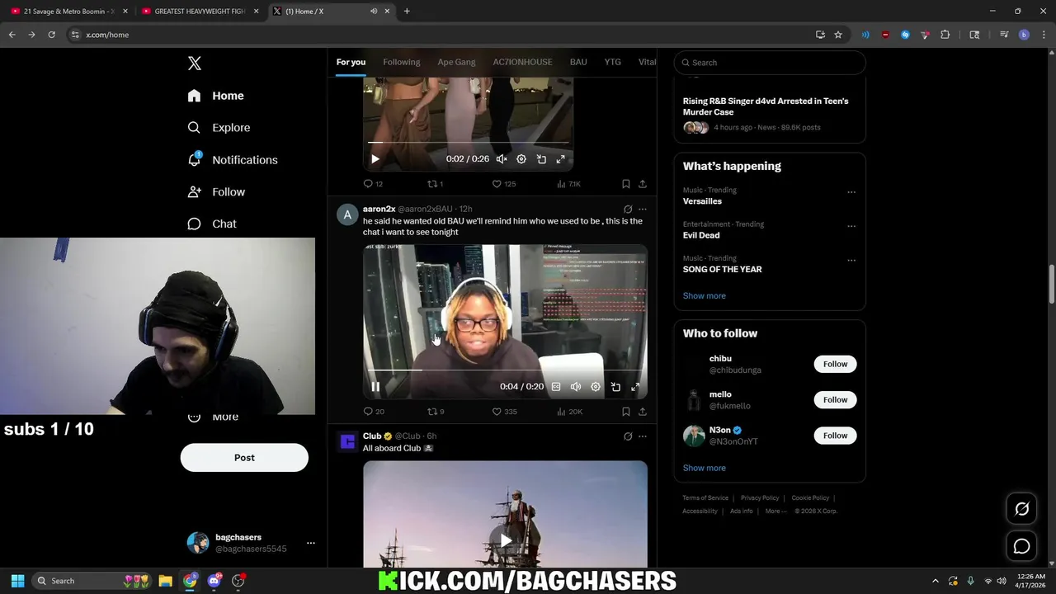Switch to the BAU timeline tab
The image size is (1056, 594).
pyautogui.click(x=578, y=63)
